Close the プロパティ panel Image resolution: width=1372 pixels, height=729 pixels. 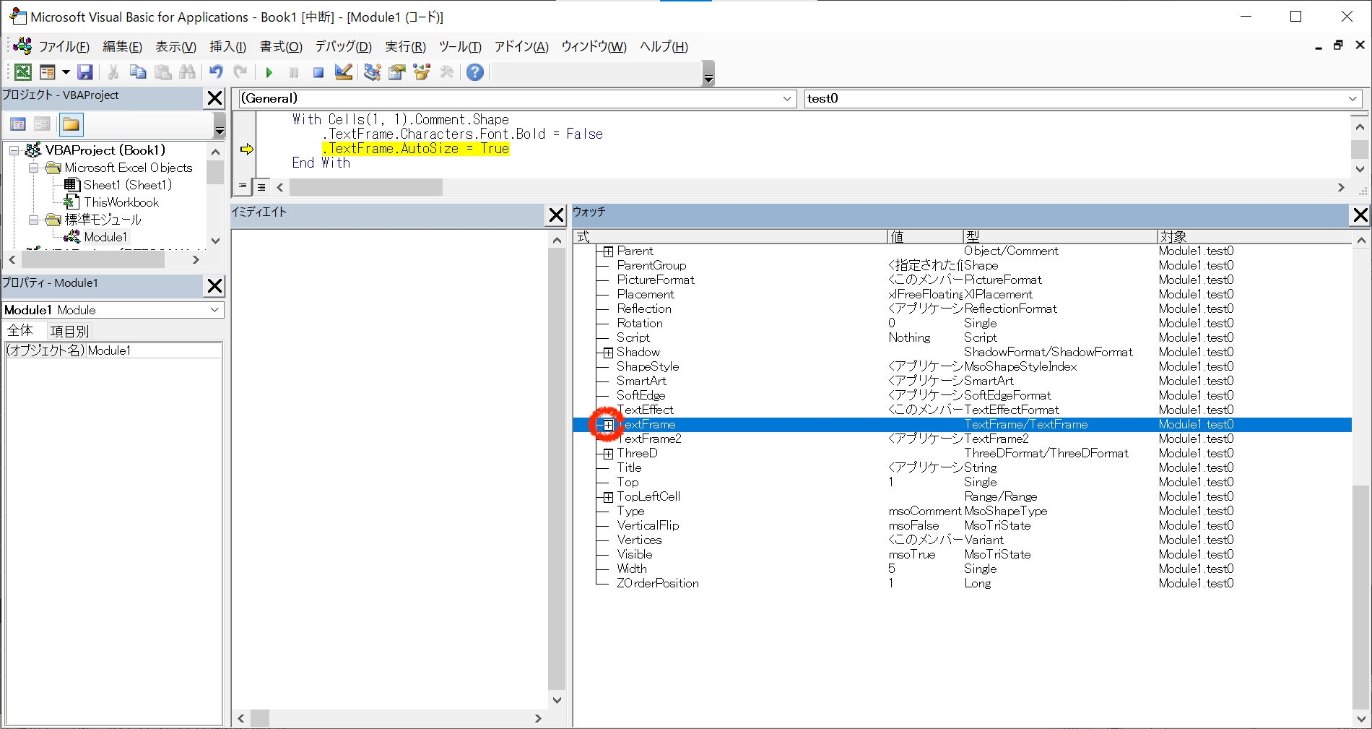pos(214,286)
